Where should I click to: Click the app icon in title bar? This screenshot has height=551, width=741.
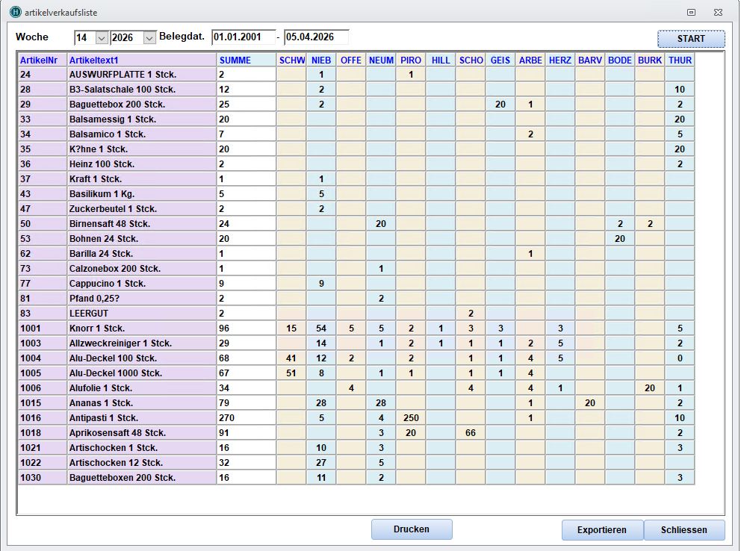15,12
